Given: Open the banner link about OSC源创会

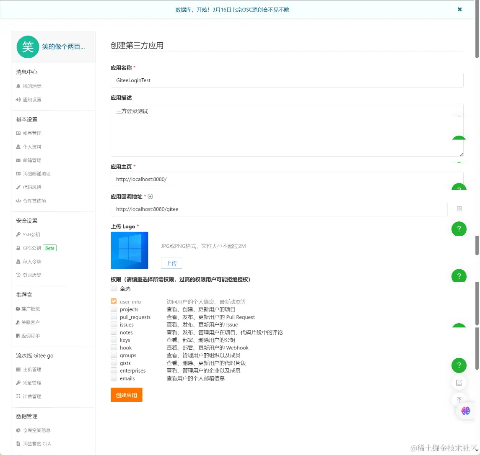Looking at the screenshot, I should (x=232, y=10).
